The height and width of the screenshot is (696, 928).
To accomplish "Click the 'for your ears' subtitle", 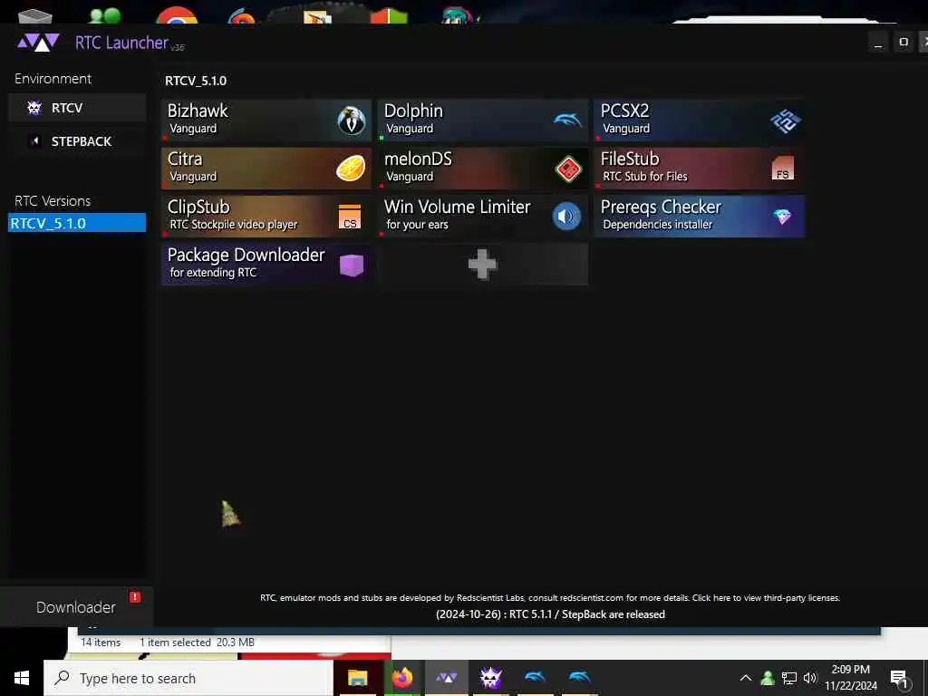I will click(417, 225).
